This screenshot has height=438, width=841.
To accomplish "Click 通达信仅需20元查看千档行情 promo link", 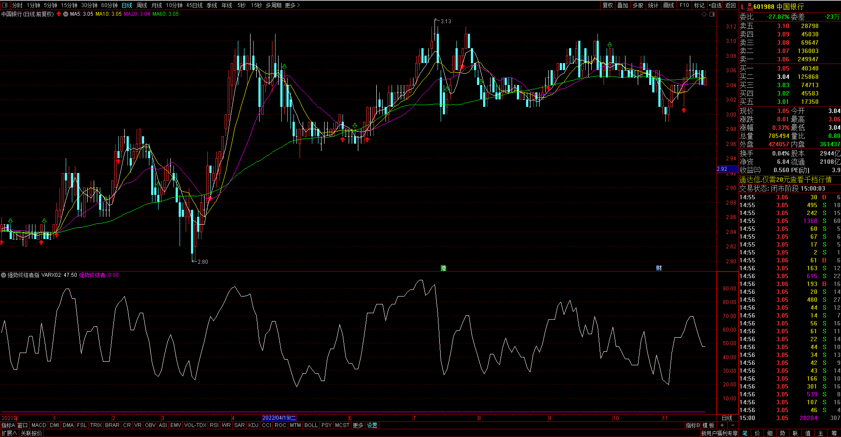I will (x=785, y=180).
